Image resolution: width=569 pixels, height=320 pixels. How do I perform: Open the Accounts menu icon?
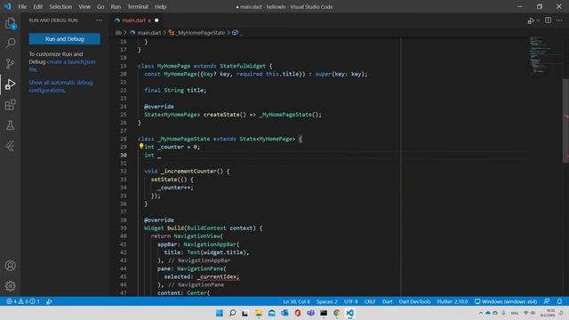click(x=10, y=266)
